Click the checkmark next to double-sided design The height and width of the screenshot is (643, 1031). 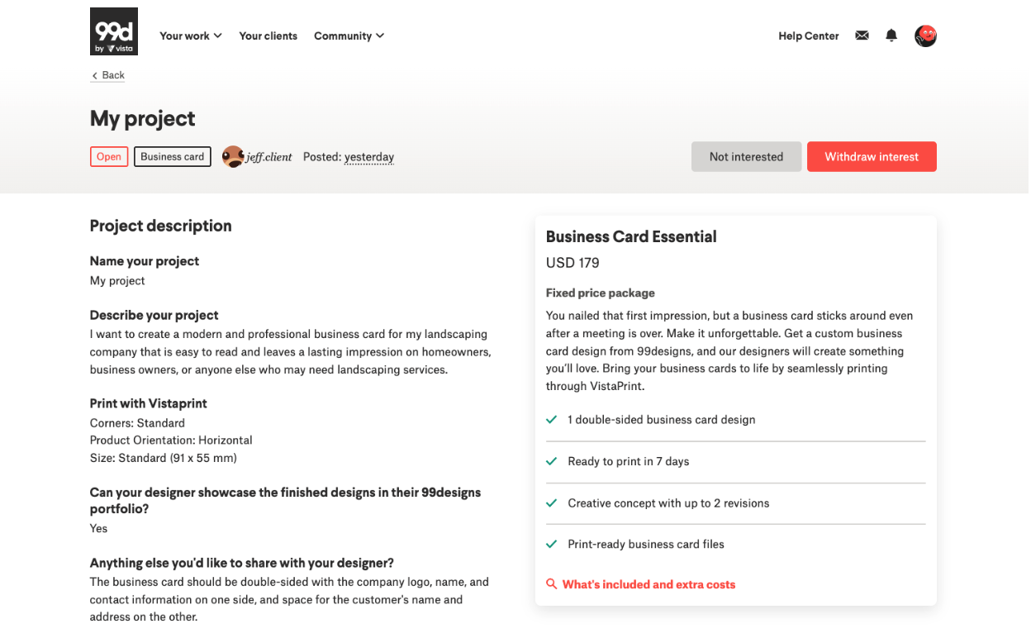(x=551, y=420)
